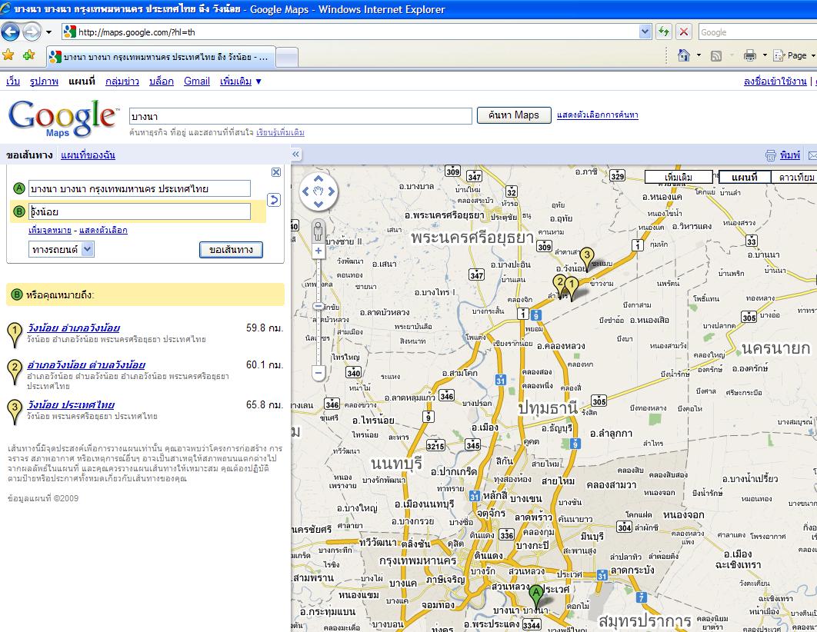
Task: Click the แสดงตัวเลือก link under destination
Action: [103, 230]
